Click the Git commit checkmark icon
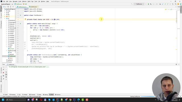The image size is (182, 102). pyautogui.click(x=165, y=4)
